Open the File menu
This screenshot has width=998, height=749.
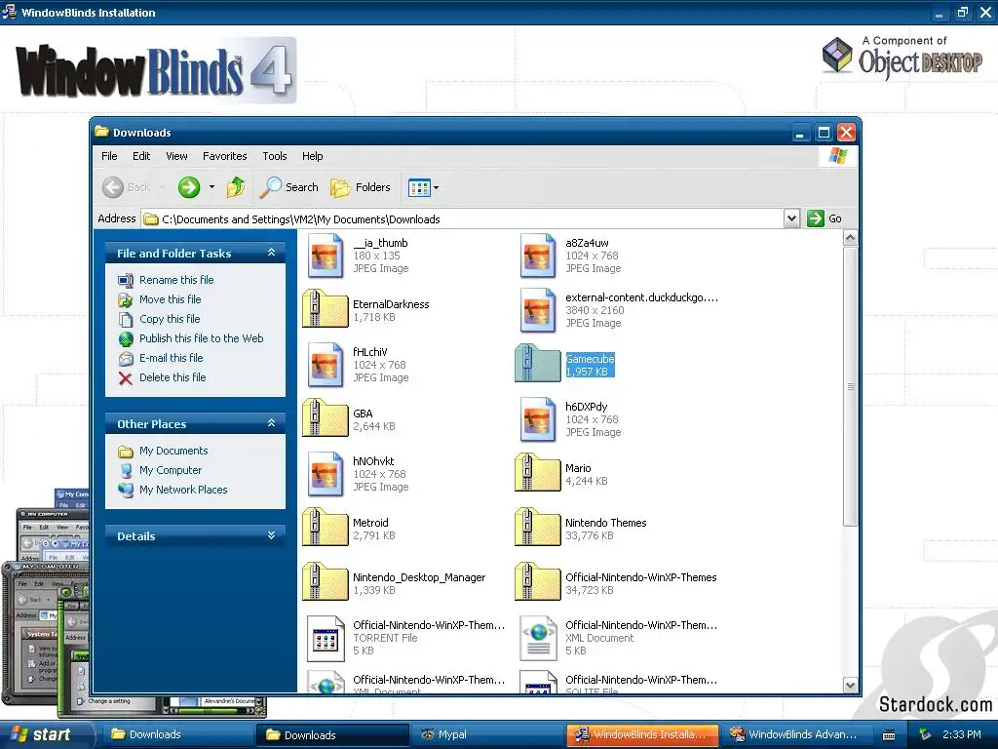[109, 156]
